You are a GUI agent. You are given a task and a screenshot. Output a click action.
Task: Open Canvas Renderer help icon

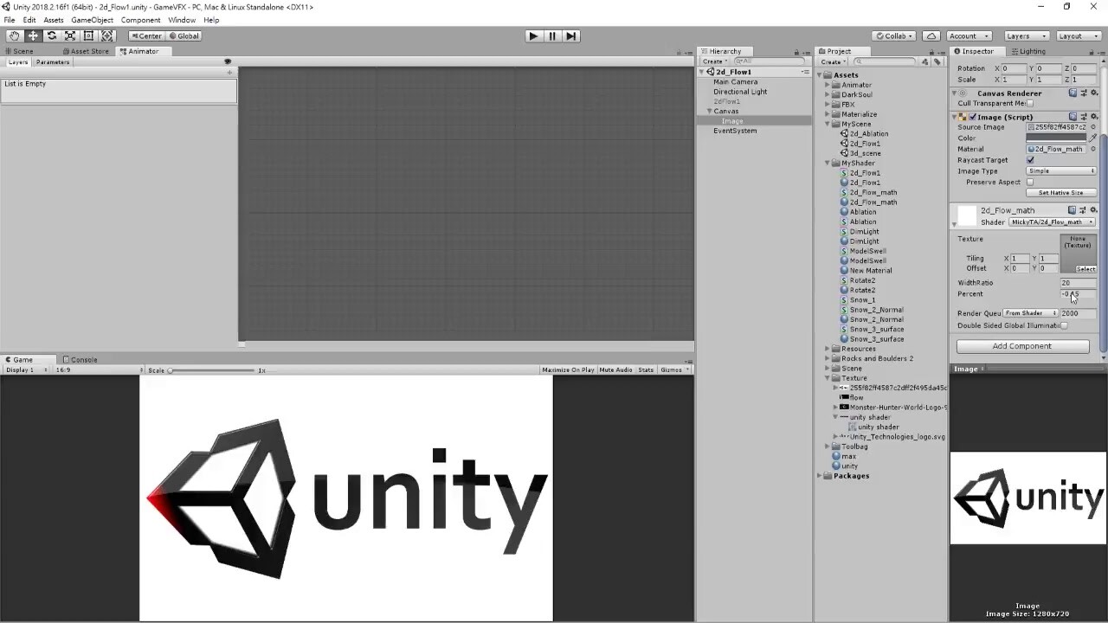[1073, 93]
